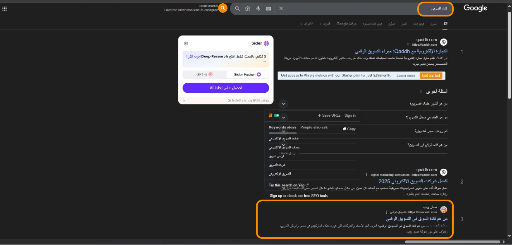Viewport: 512px width, 245px height.
Task: Clear the search query with the X
Action: point(281,9)
